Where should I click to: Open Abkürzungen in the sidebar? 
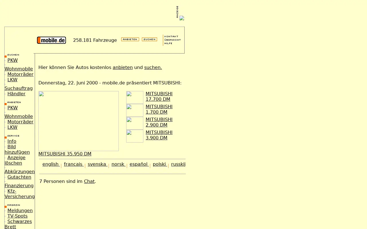pos(19,172)
